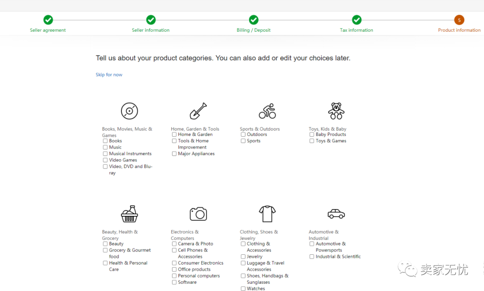484x291 pixels.
Task: Check the Office products checkbox
Action: pos(174,270)
